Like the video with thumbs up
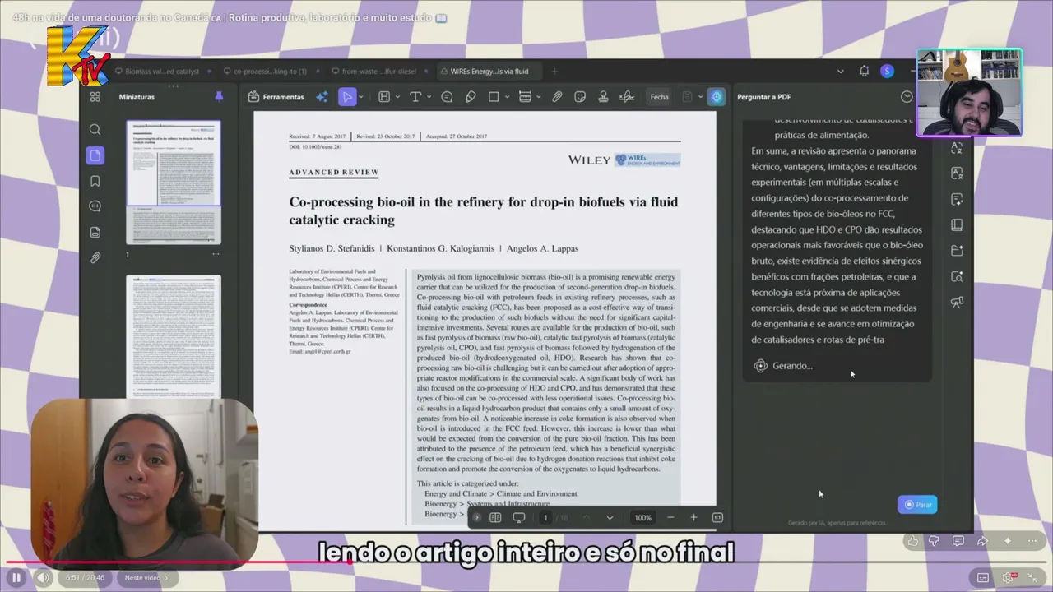The image size is (1053, 592). pyautogui.click(x=912, y=541)
